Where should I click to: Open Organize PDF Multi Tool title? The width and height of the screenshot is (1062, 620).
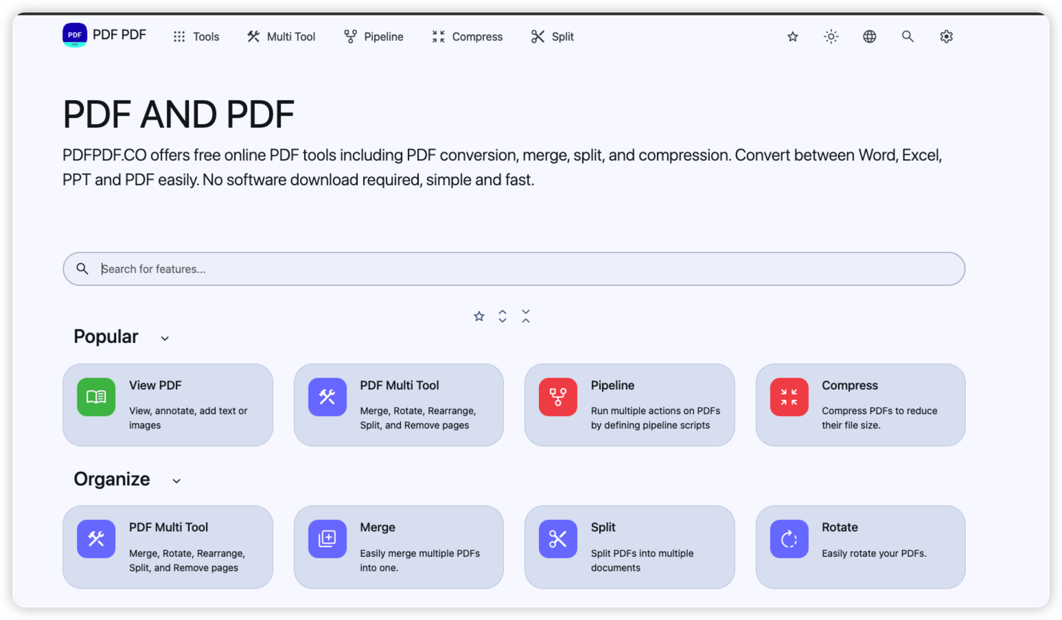pyautogui.click(x=169, y=527)
